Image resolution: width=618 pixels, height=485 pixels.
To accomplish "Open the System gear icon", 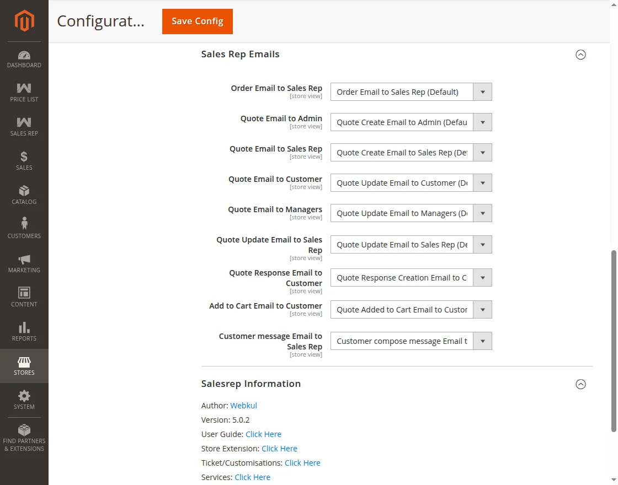I will pyautogui.click(x=24, y=396).
